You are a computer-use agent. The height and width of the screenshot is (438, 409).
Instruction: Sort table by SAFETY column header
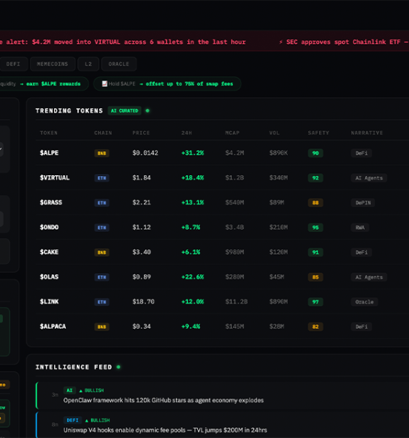(318, 133)
